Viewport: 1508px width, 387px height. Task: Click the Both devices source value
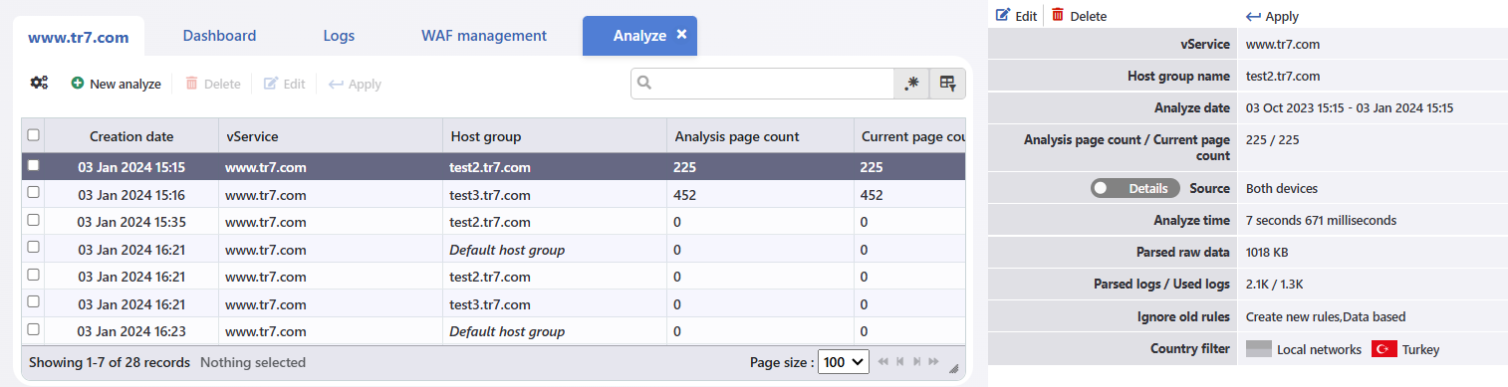tap(1282, 188)
